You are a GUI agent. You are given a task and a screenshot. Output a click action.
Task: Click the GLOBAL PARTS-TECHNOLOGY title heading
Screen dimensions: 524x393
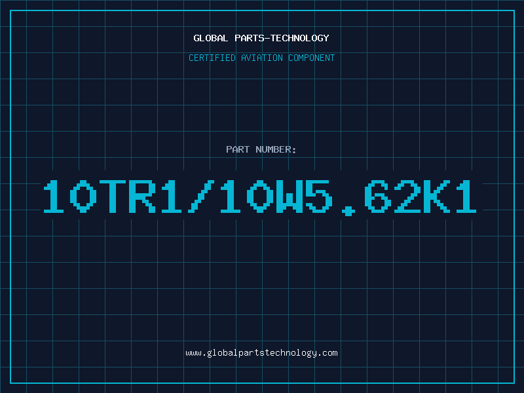(261, 38)
